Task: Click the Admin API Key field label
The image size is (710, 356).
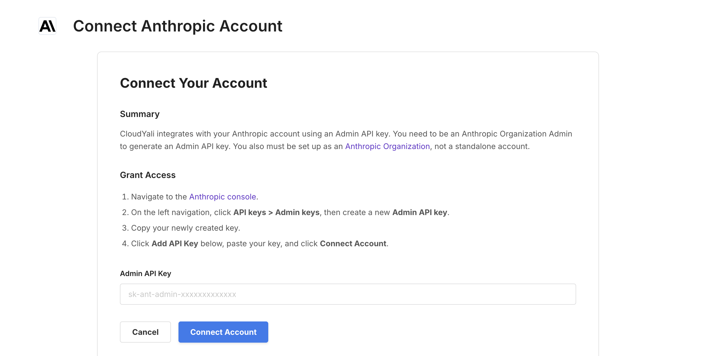Action: coord(146,274)
